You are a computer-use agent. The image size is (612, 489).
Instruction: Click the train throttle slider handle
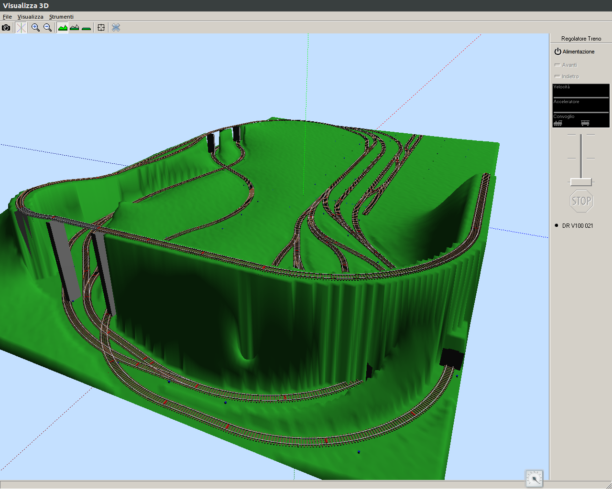(x=581, y=182)
